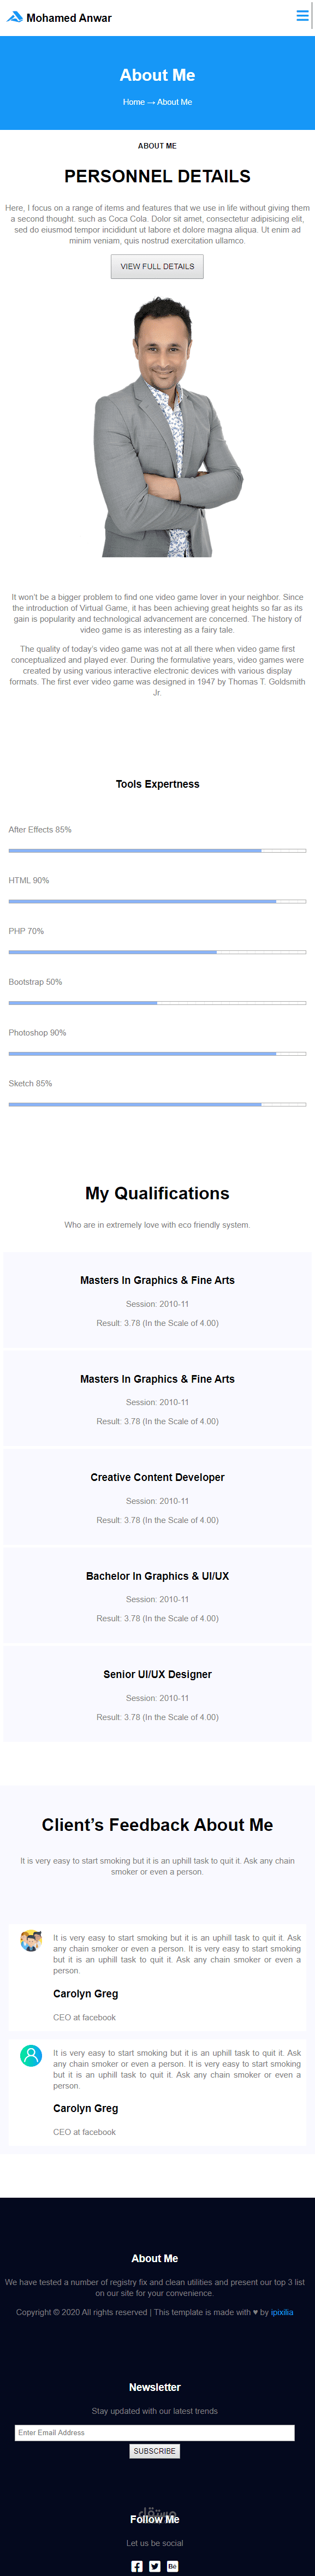315x2576 pixels.
Task: Open the Behance social icon
Action: point(172,2566)
